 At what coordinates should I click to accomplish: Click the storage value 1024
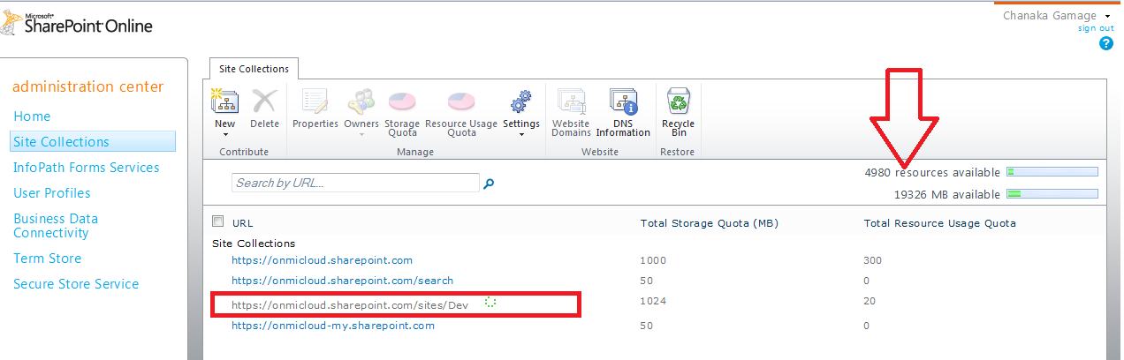[x=654, y=301]
